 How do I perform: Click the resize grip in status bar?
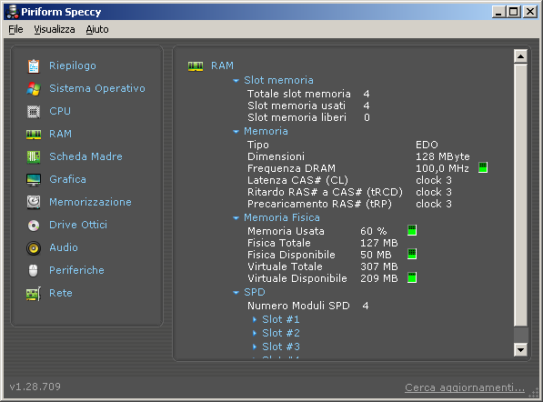(534, 393)
